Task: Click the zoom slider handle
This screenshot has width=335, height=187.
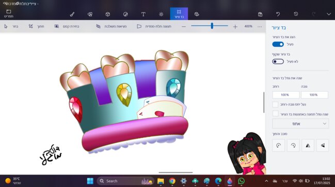Action: click(x=212, y=26)
